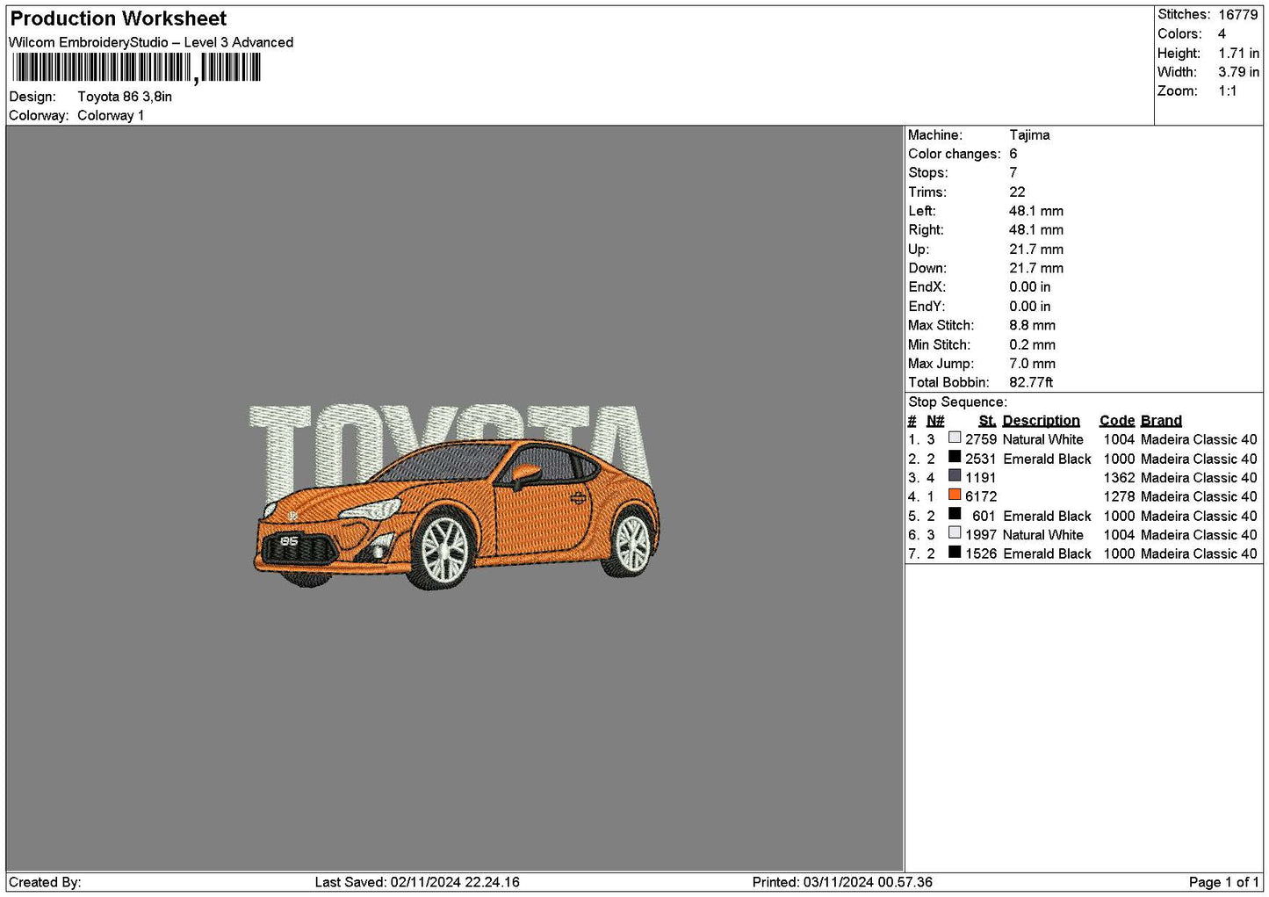1269x897 pixels.
Task: Click the machine value 'Tajima'
Action: (x=1029, y=135)
